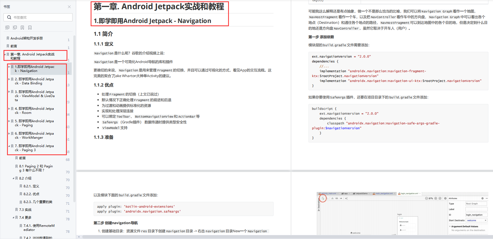Collapse the 7.4 更多 bookmark section

tap(13, 217)
